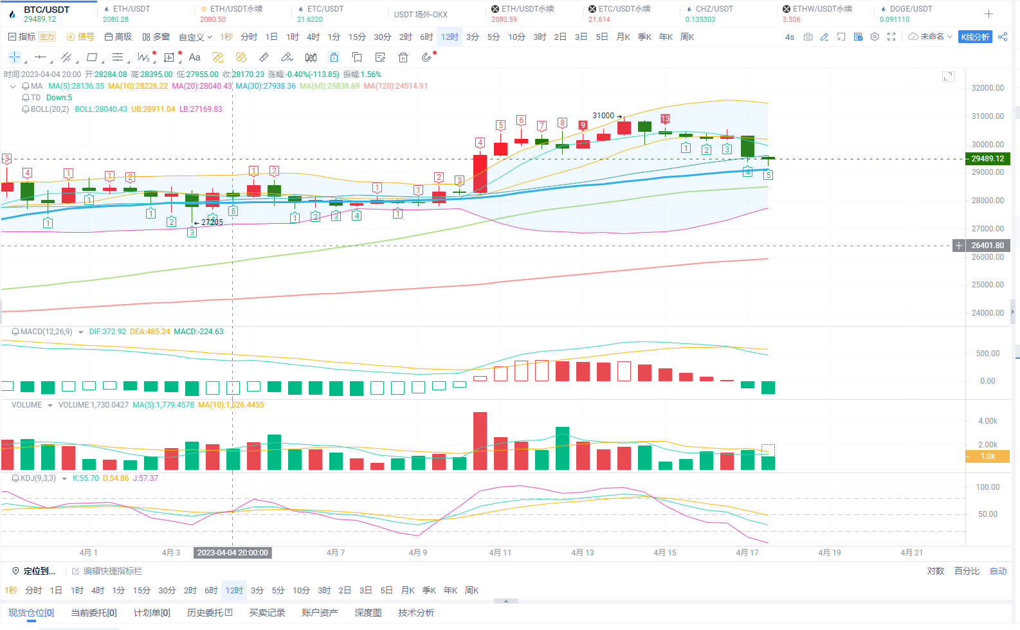Viewport: 1020px width, 630px height.
Task: Expand the chart area corner icon
Action: [x=948, y=77]
